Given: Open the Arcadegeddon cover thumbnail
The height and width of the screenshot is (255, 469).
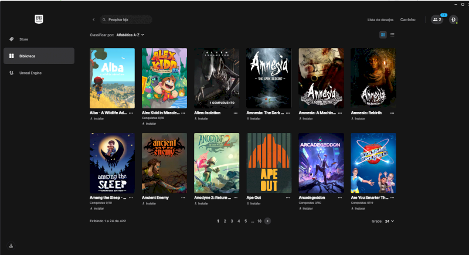Looking at the screenshot, I should pyautogui.click(x=321, y=162).
